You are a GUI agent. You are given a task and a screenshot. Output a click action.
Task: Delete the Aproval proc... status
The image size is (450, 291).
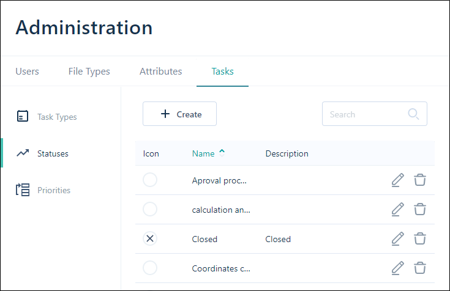(x=419, y=180)
